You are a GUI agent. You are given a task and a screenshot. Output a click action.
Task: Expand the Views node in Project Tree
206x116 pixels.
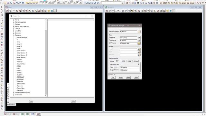tap(14, 20)
